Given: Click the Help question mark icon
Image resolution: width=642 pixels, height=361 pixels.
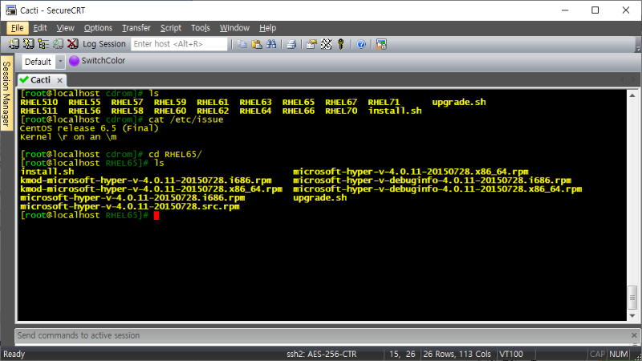Looking at the screenshot, I should (361, 44).
